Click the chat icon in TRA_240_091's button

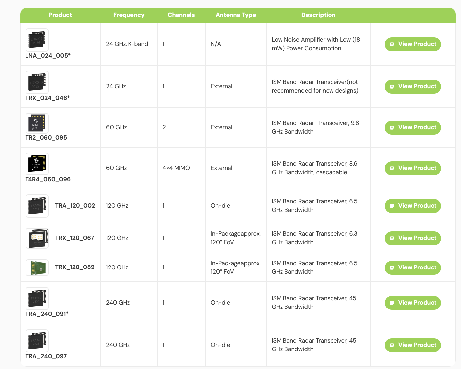tap(392, 303)
